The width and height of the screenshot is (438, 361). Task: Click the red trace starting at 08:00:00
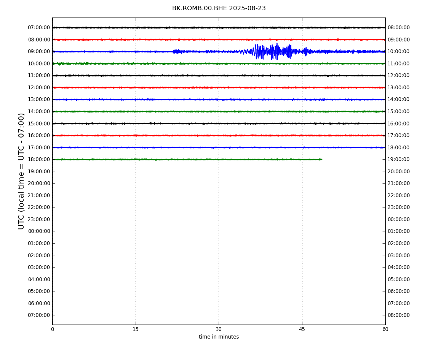(219, 40)
